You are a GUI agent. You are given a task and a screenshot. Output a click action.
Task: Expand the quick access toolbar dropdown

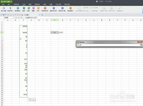pos(20,15)
